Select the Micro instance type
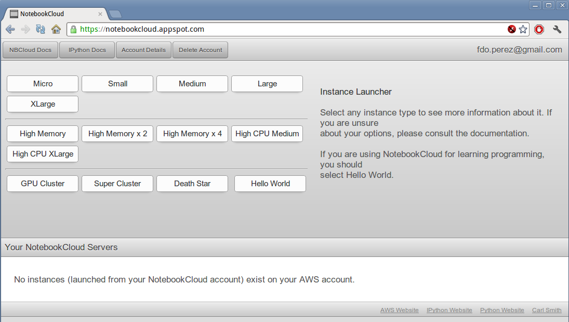Screen dimensions: 569x322 (x=43, y=84)
